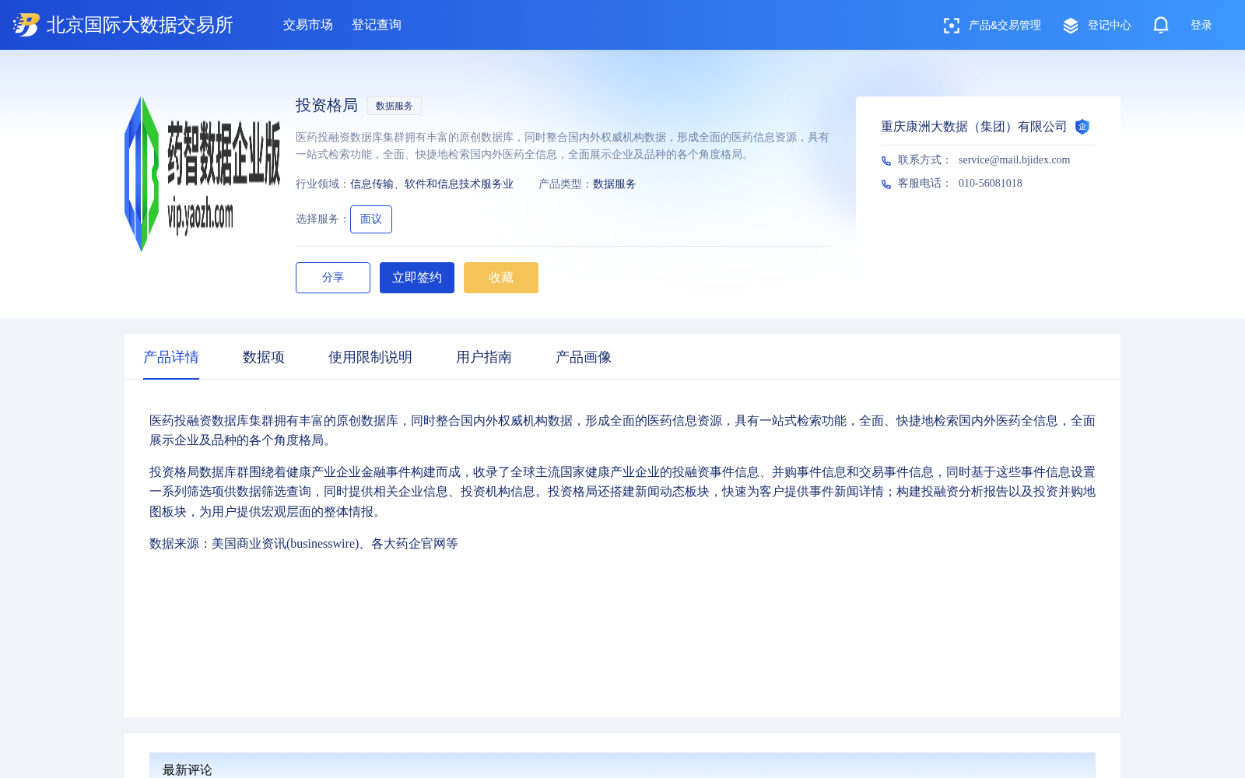Open the notification bell icon
1245x778 pixels.
point(1161,25)
